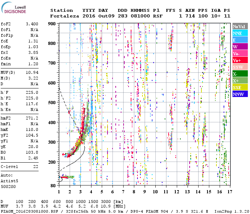Click the station name Fortaleza
This screenshot has width=250, height=214.
click(x=65, y=16)
